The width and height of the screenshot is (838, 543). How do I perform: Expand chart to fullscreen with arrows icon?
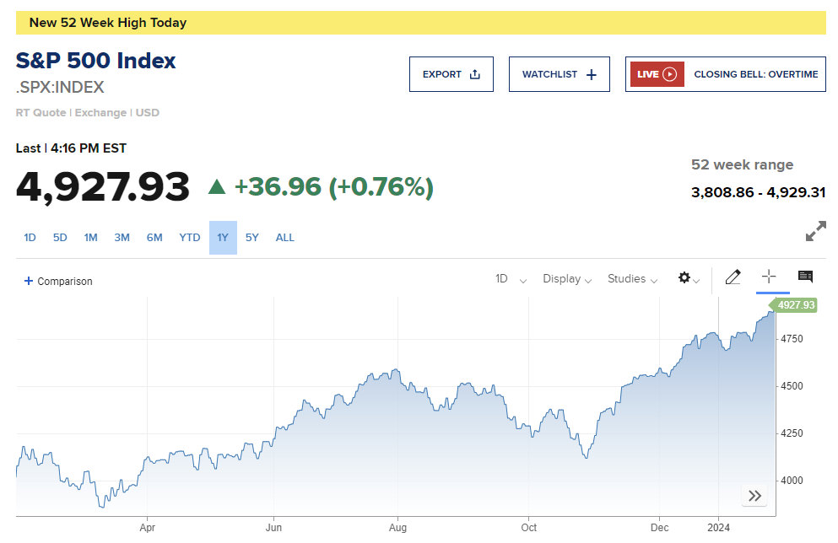coord(815,232)
